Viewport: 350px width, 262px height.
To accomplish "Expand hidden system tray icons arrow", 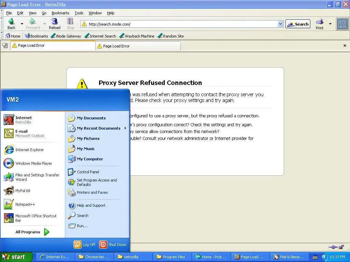I will coord(324,257).
